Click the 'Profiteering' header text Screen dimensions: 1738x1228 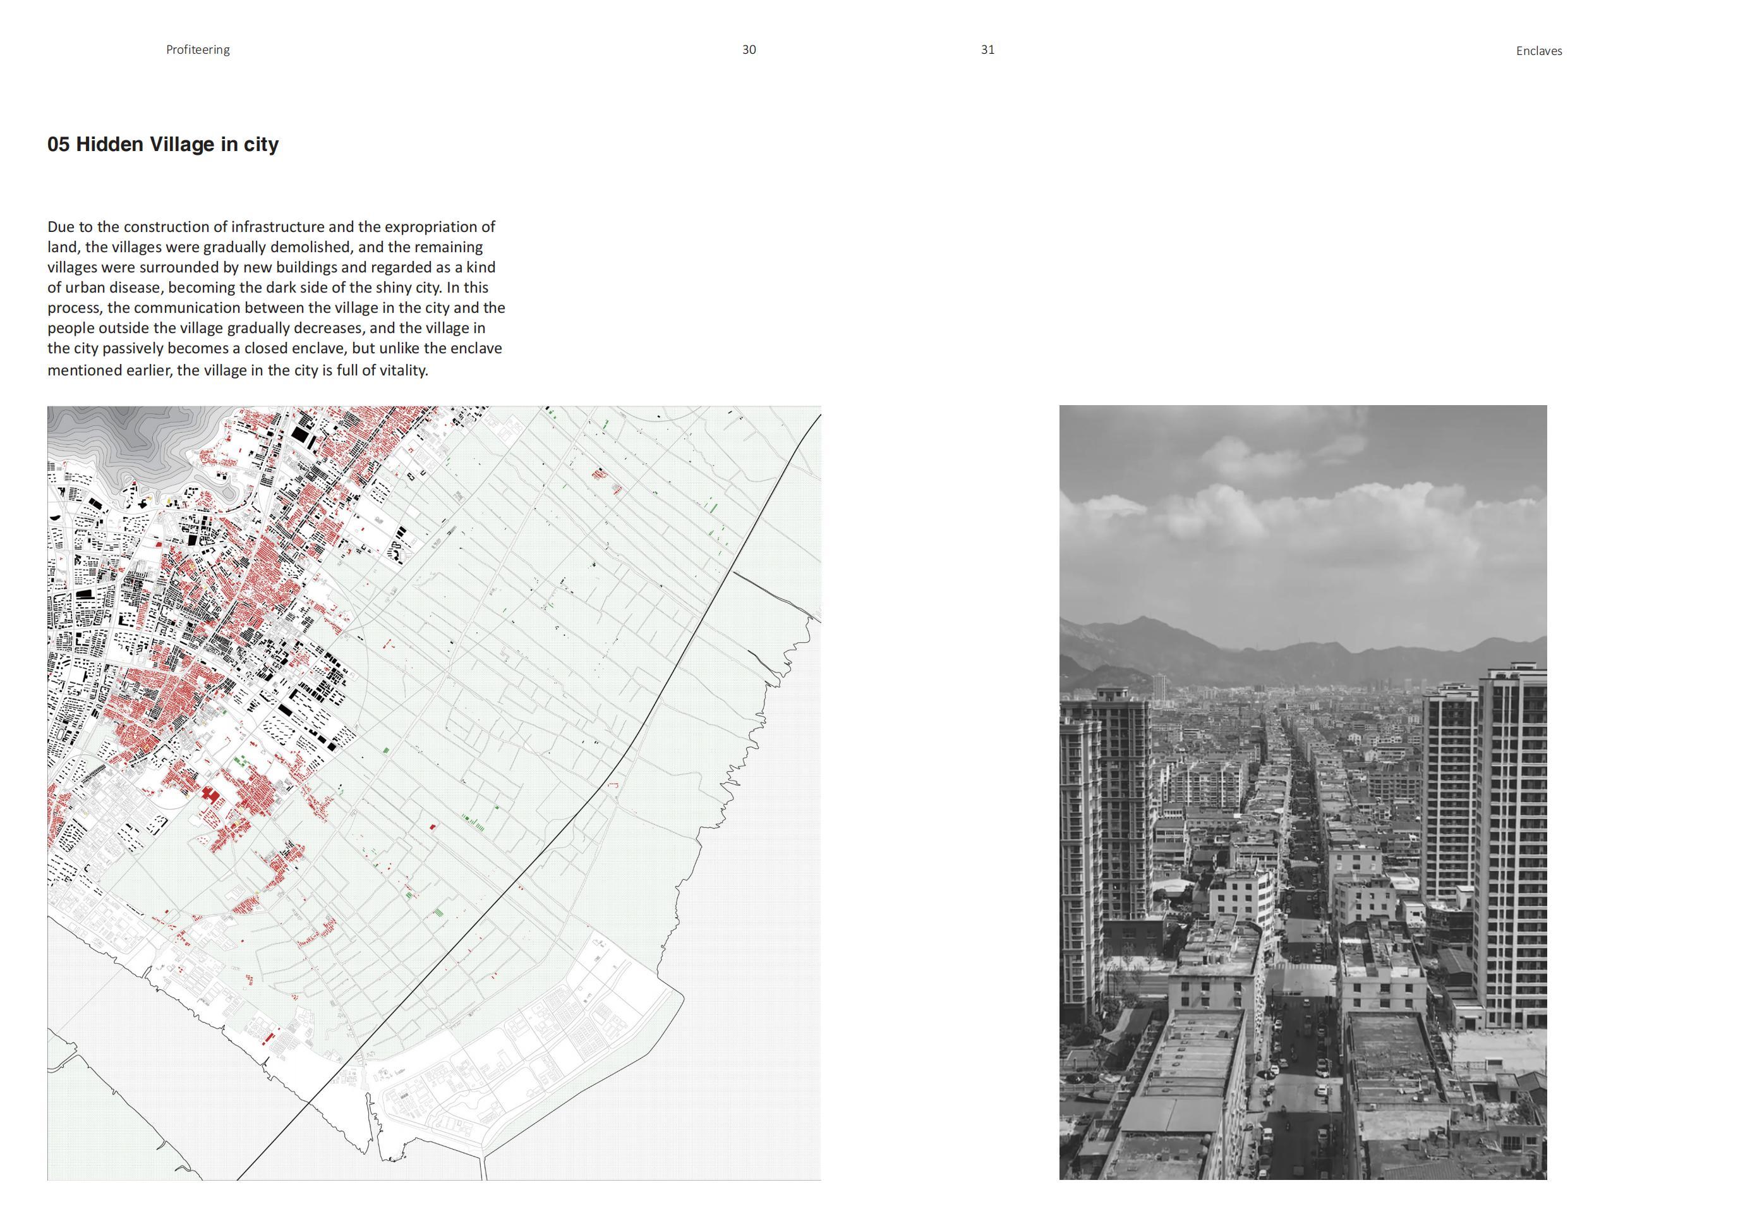pos(198,50)
